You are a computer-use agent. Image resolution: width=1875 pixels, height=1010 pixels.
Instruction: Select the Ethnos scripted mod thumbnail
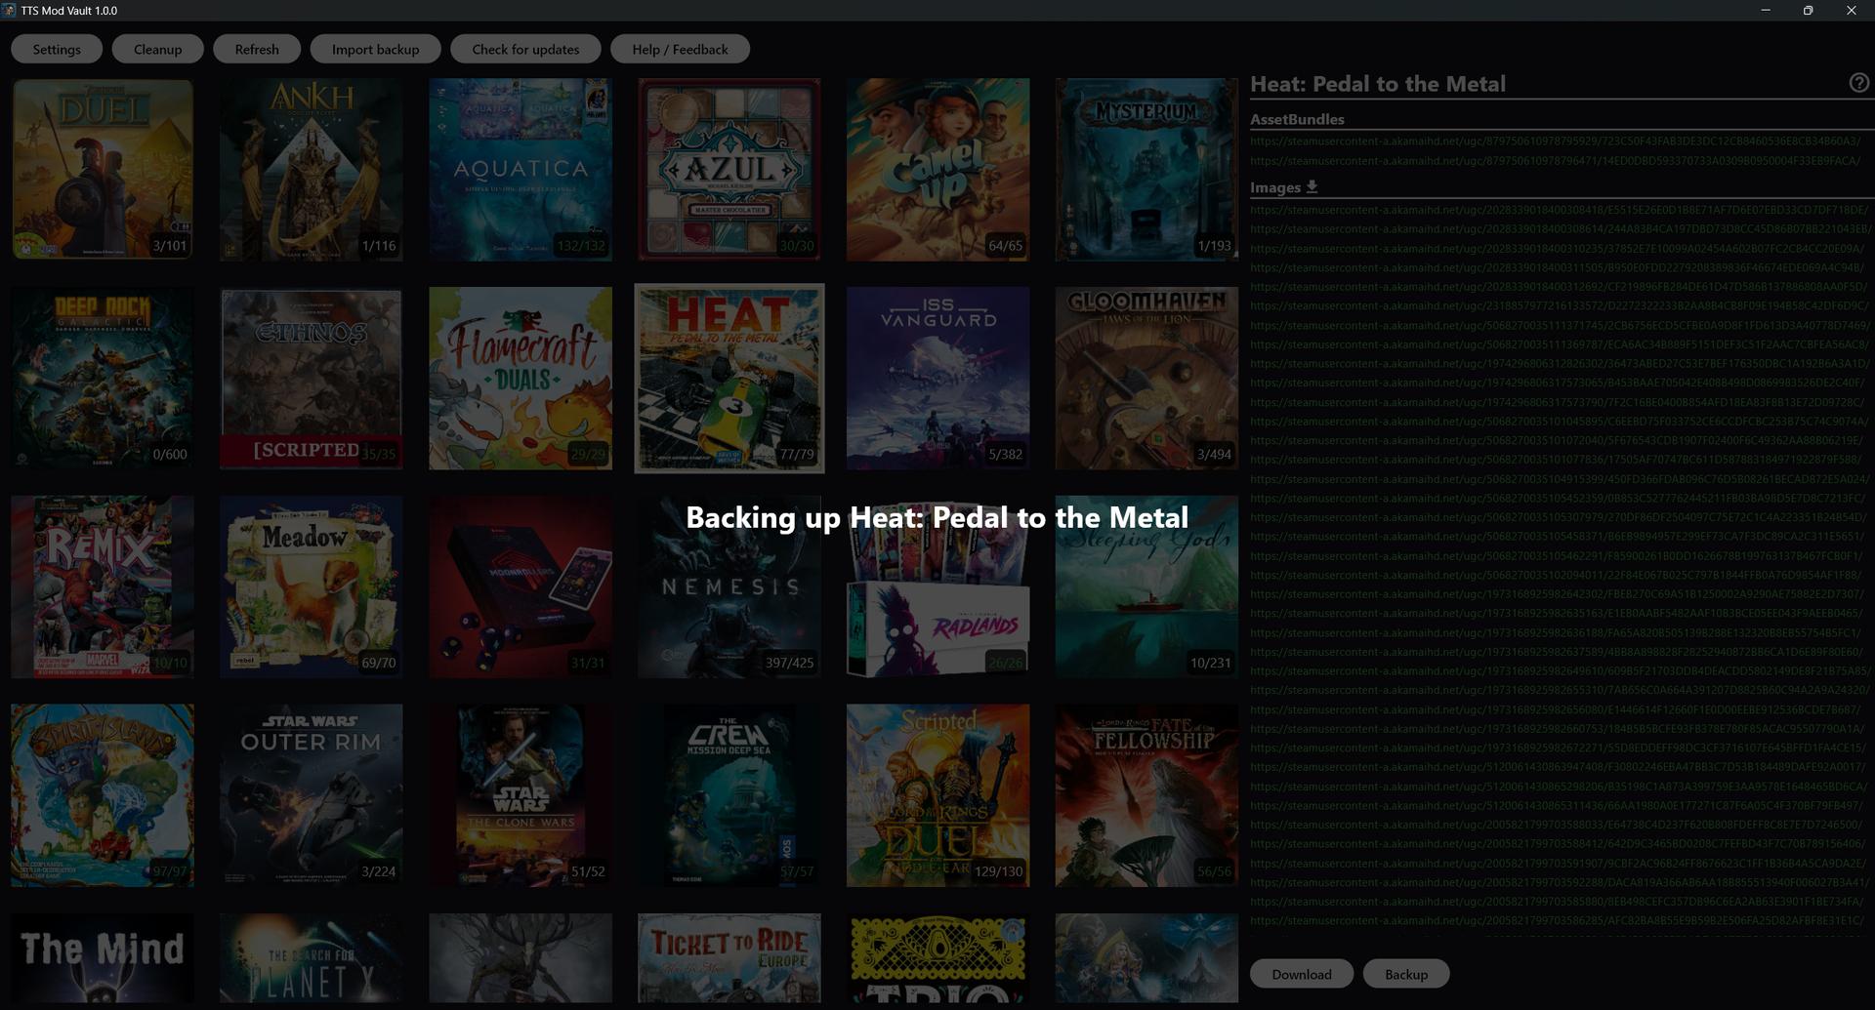(312, 378)
